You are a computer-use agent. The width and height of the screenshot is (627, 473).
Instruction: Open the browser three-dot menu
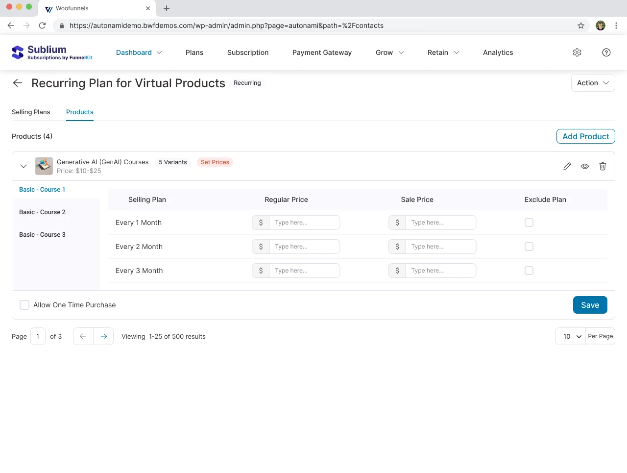616,25
